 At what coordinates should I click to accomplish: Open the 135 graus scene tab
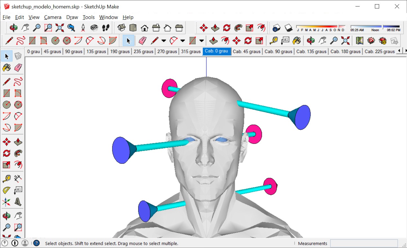[96, 51]
